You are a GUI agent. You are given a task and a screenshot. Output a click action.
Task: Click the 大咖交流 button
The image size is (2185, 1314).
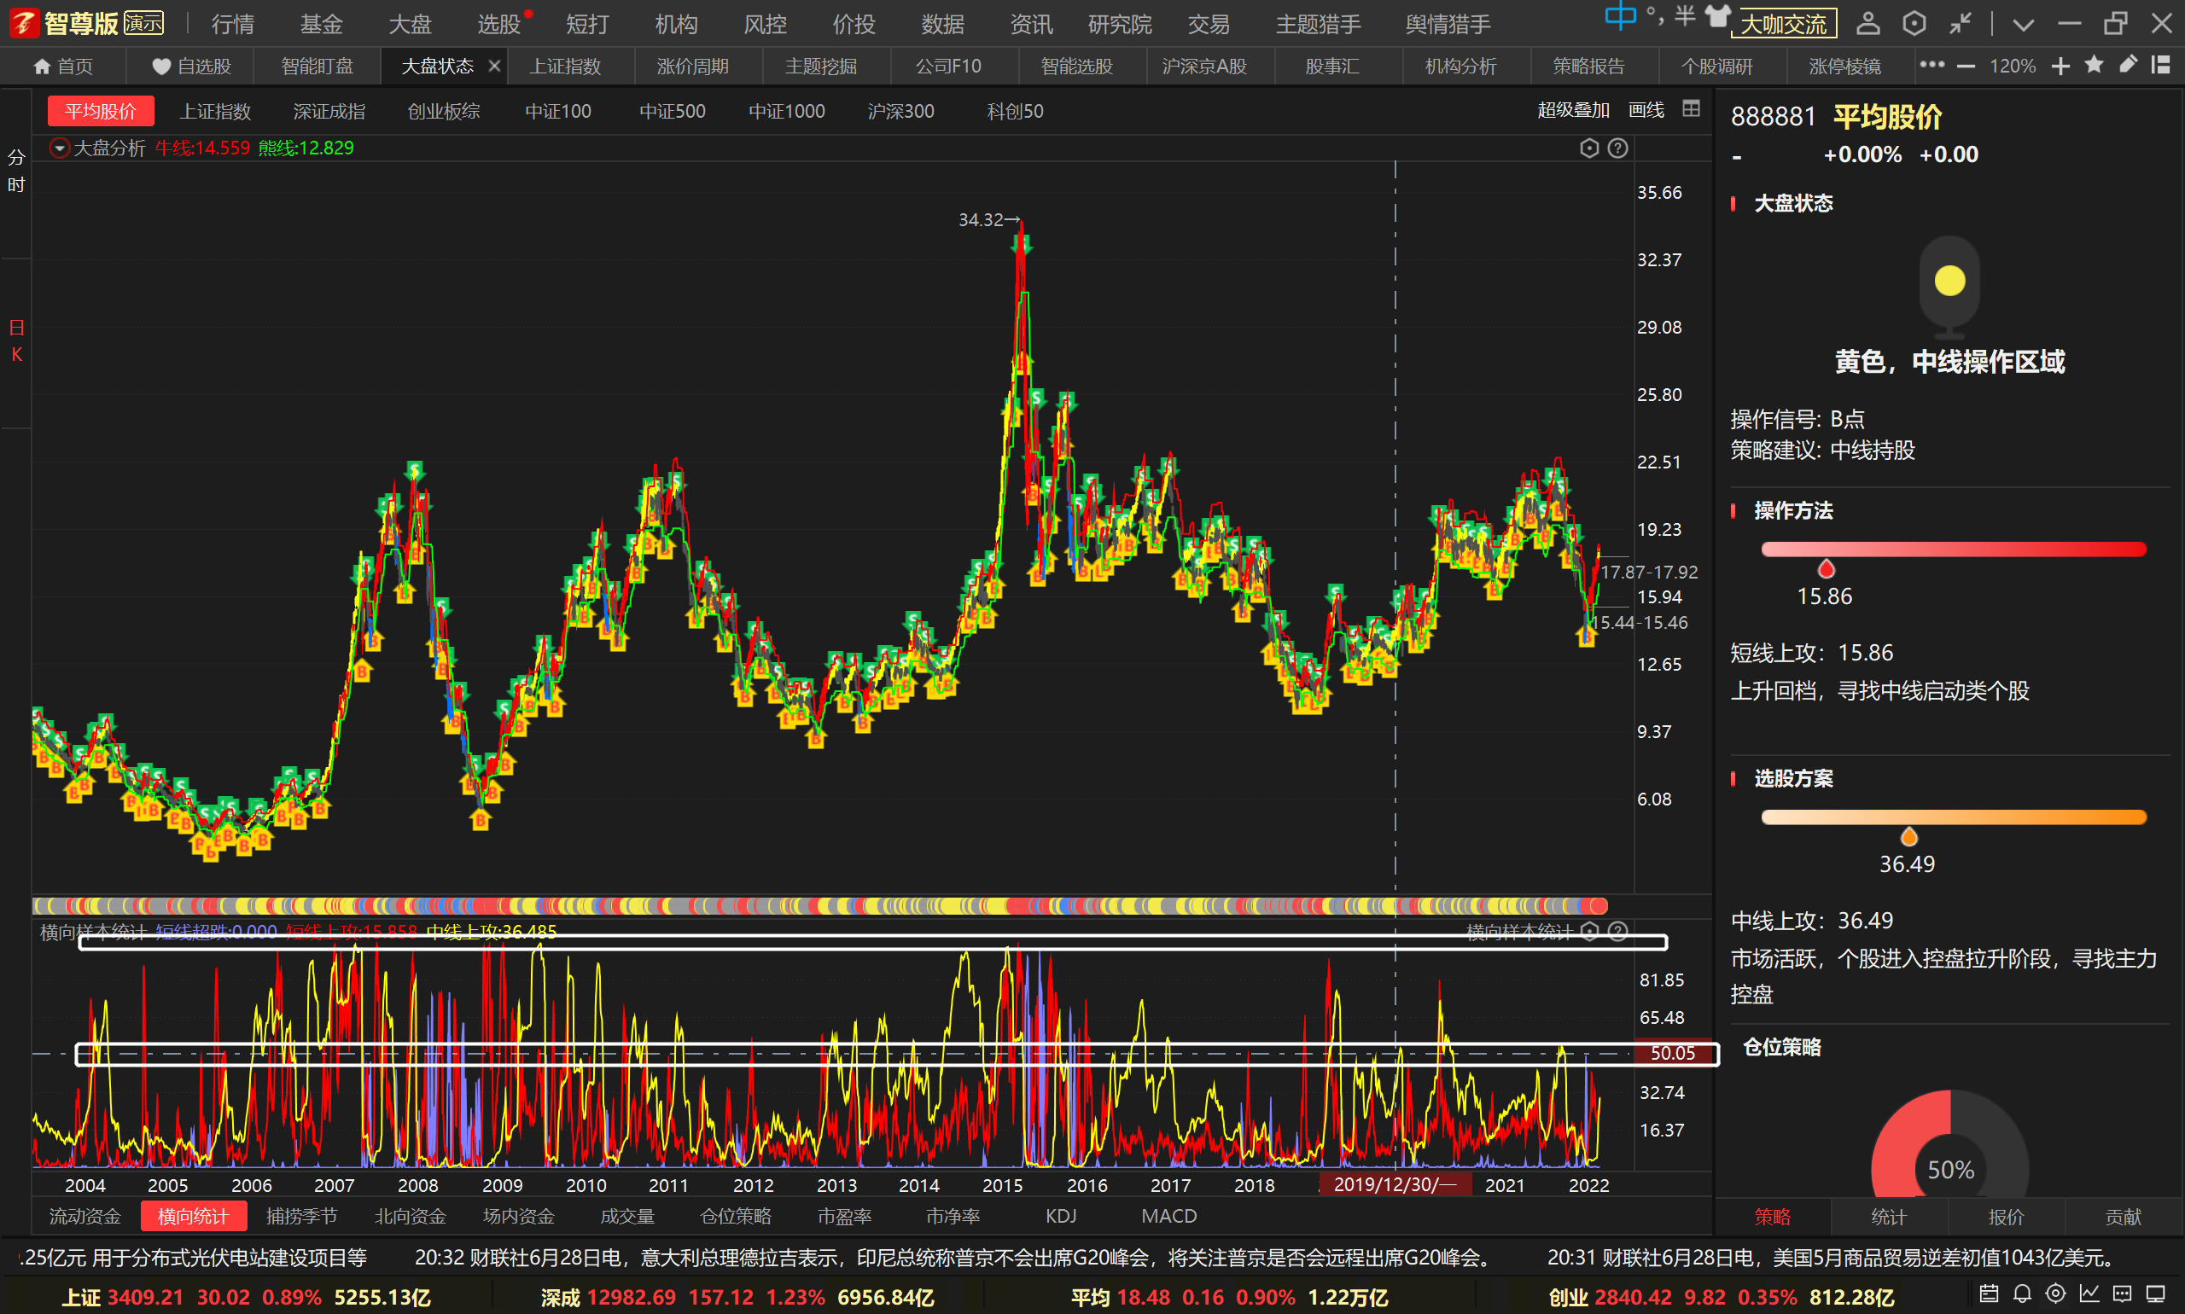(1784, 24)
